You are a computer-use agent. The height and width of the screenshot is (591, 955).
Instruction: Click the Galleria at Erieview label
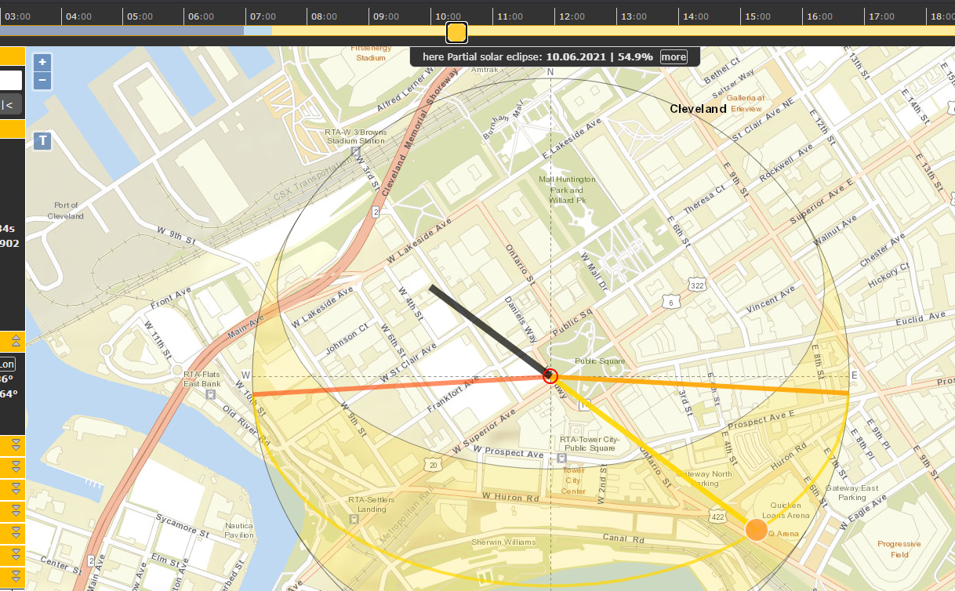tap(745, 103)
